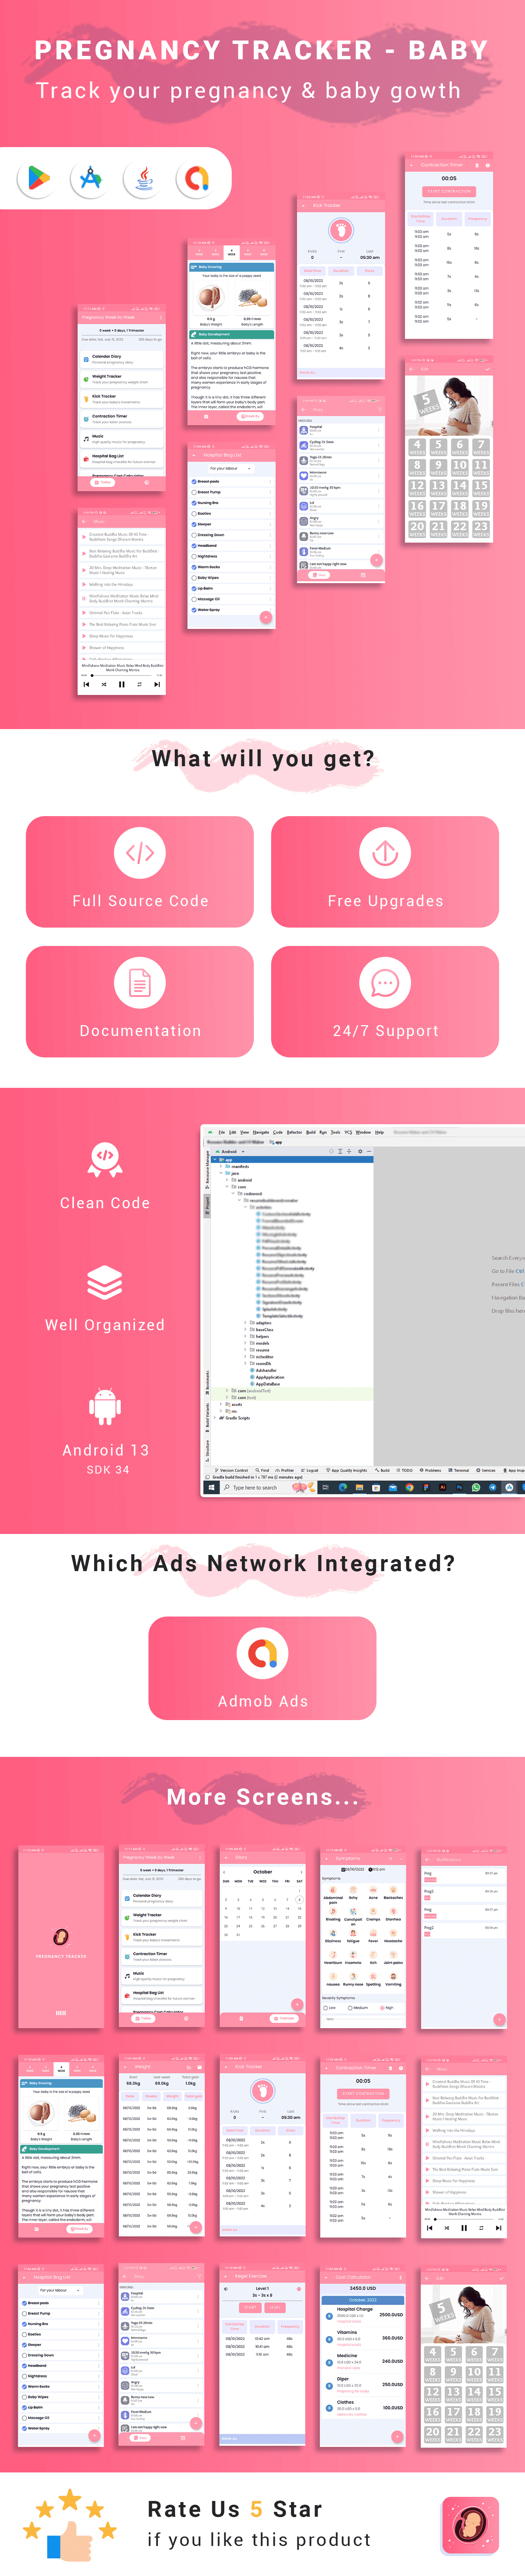This screenshot has height=2576, width=525.
Task: Tap the Today button in upper Pregnancy Week screen
Action: [x=103, y=482]
